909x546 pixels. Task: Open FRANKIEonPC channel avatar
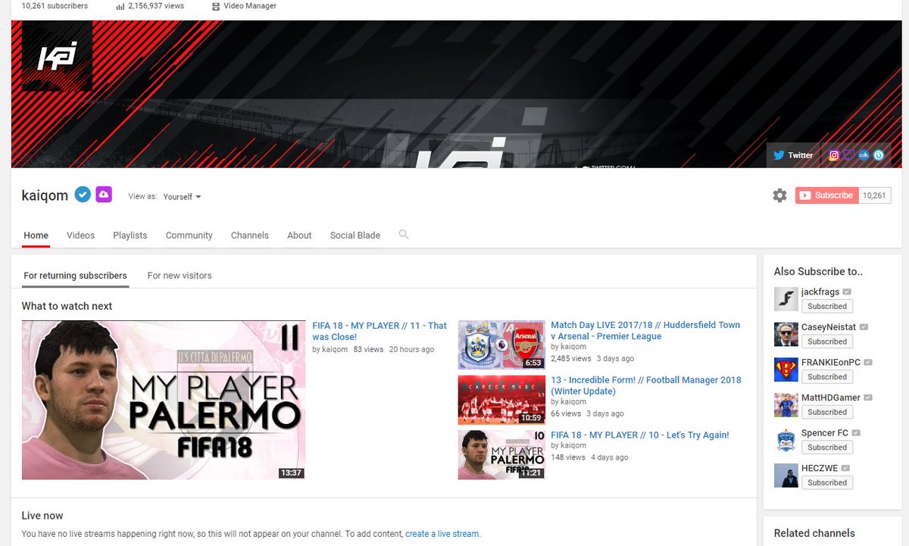click(786, 370)
